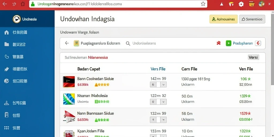
Task: Click the device icon in sidebar
Action: click(x=6, y=115)
